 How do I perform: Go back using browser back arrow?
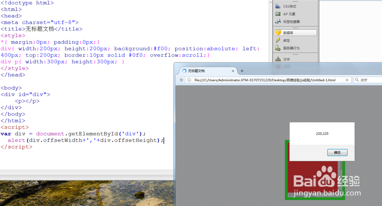[181, 80]
